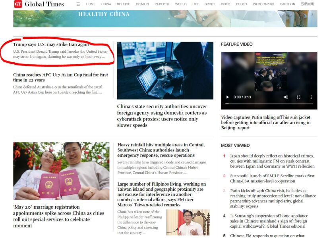Open most viewed SMILE Satellite launch story

coord(272,178)
